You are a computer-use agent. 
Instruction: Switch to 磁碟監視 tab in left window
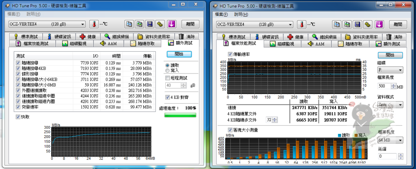click(74, 43)
